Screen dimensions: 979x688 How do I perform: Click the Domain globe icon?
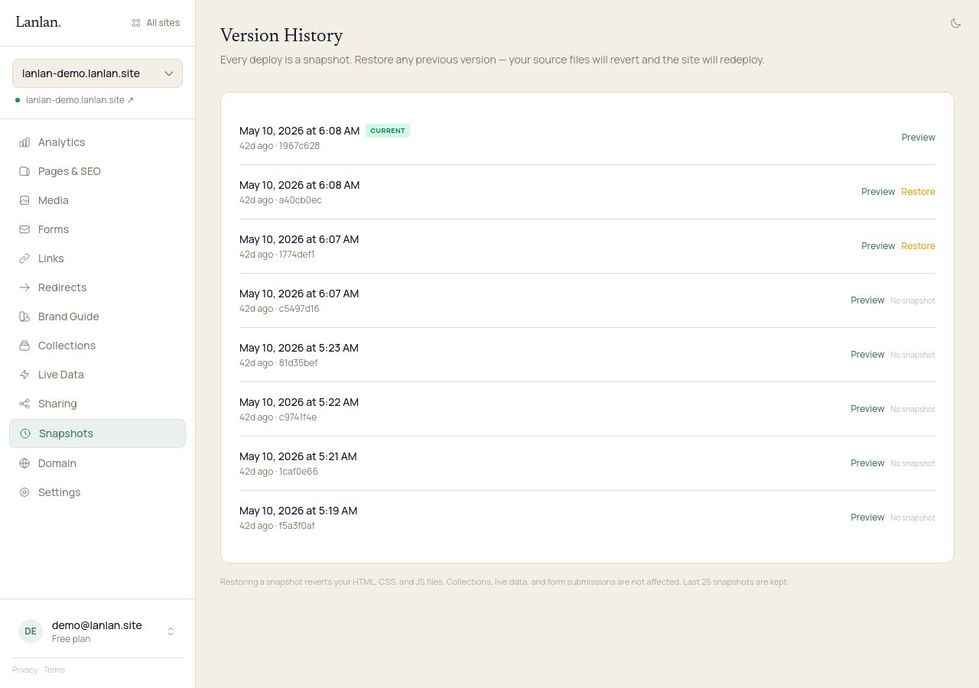coord(24,463)
